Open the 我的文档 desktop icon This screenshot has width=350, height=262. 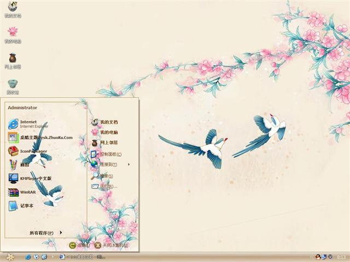click(x=13, y=8)
